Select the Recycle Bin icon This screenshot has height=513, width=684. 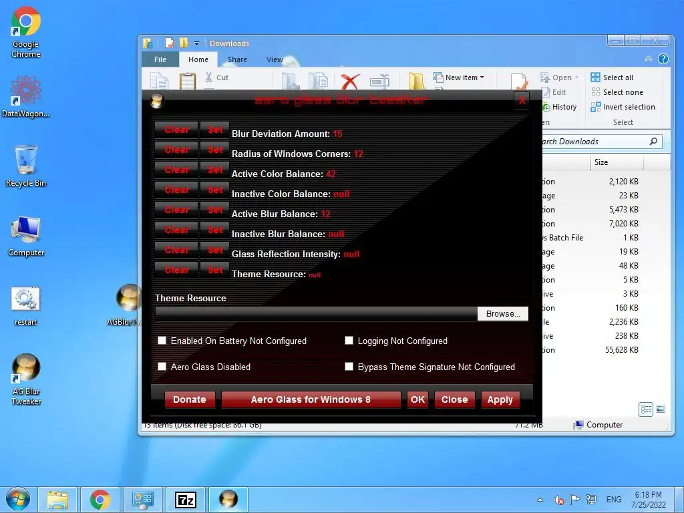coord(26,166)
